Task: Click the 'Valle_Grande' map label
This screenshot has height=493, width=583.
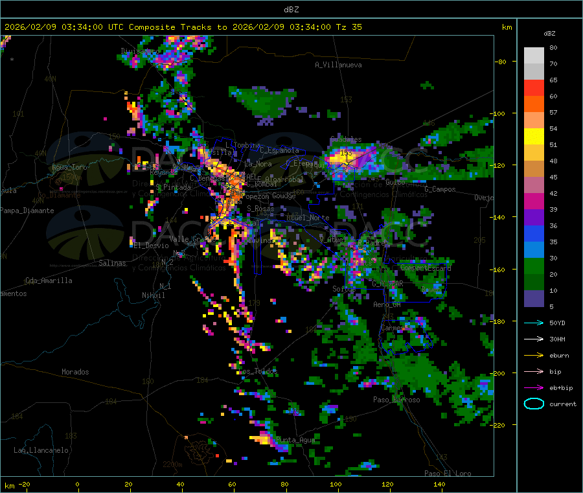Action: tap(192, 238)
